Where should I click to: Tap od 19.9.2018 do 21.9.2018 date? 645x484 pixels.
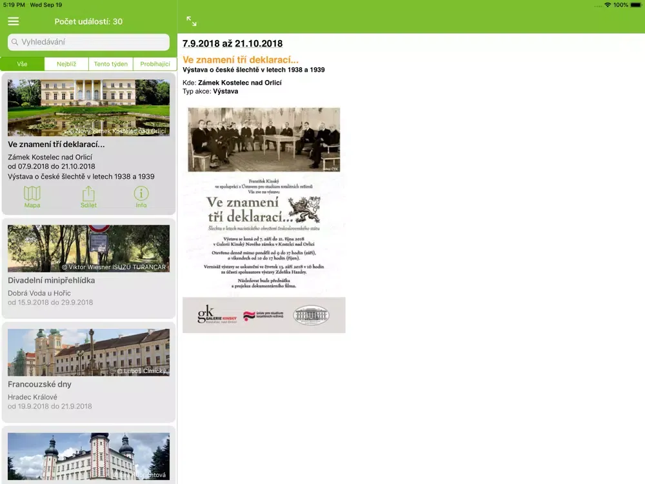click(x=50, y=406)
